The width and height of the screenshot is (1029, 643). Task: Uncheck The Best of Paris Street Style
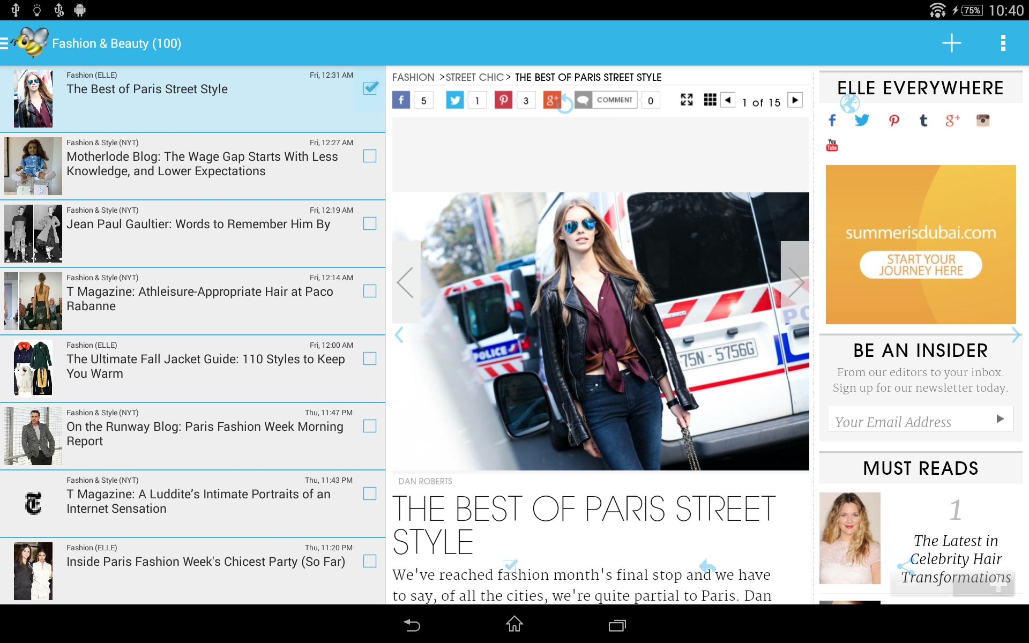pos(370,88)
